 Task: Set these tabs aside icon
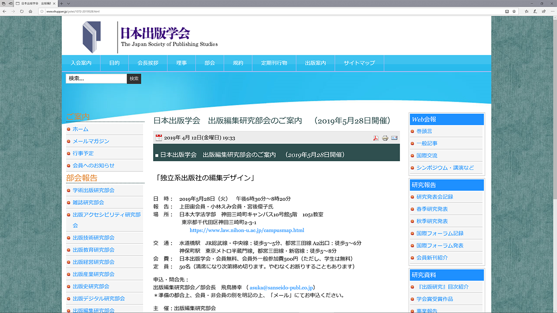tap(10, 3)
